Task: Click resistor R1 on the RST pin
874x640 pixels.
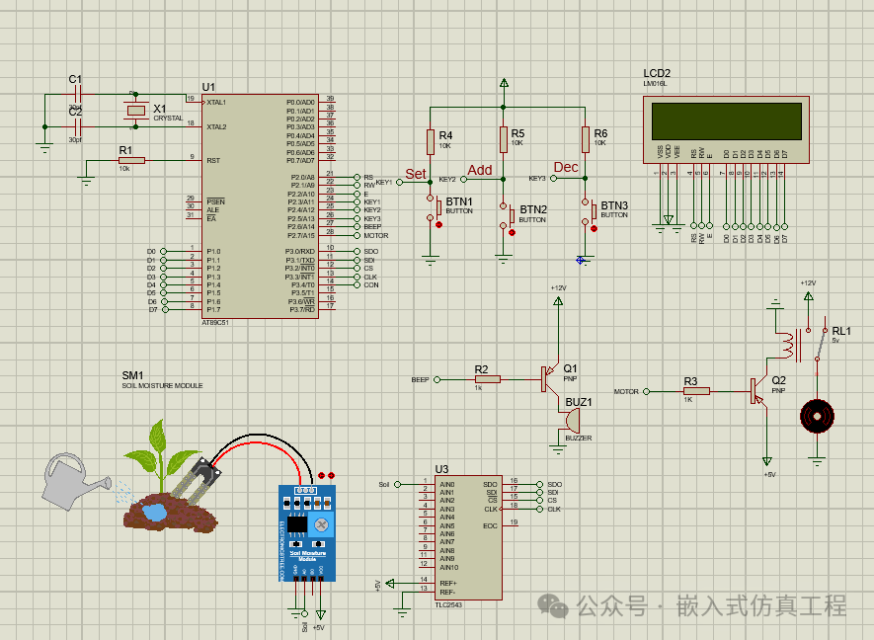Action: [131, 160]
